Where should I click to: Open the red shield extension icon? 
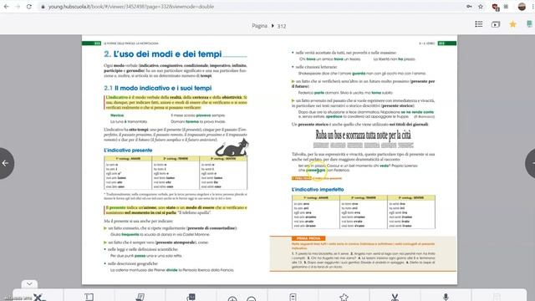coord(496,7)
